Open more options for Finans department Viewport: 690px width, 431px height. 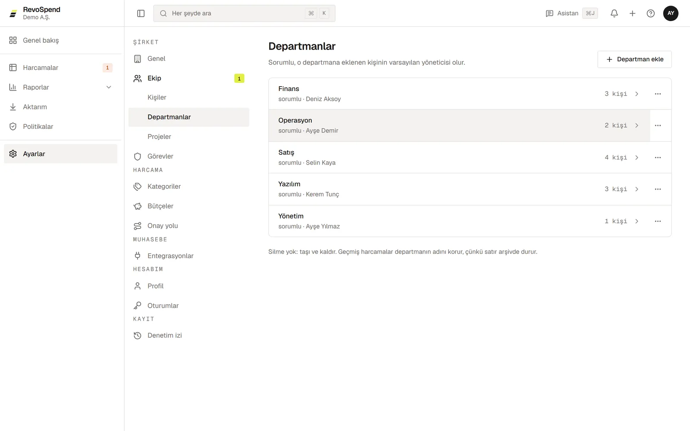658,94
